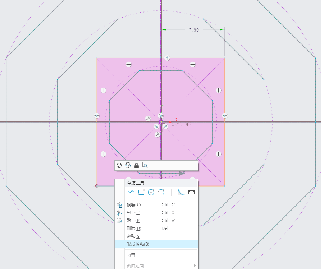Select the Centerline sketch tool

tap(171, 192)
